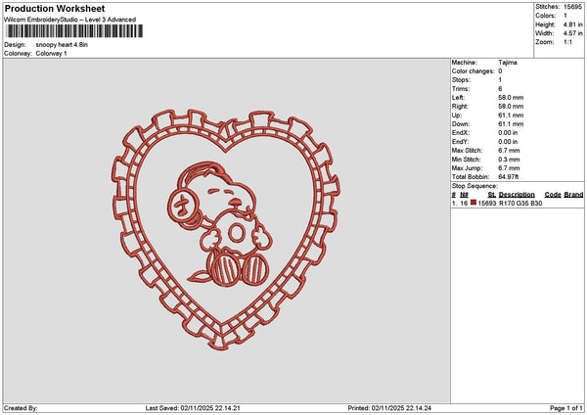This screenshot has height=415, width=587.
Task: Click the 'Colorway 1' value
Action: point(51,54)
